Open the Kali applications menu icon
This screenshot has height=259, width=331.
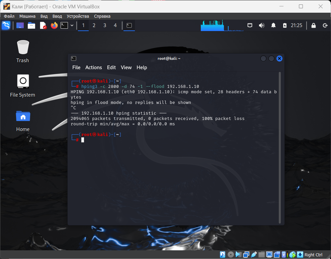point(6,25)
